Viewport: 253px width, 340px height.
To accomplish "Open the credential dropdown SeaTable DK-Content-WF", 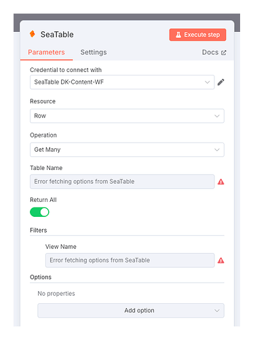I will pos(122,82).
